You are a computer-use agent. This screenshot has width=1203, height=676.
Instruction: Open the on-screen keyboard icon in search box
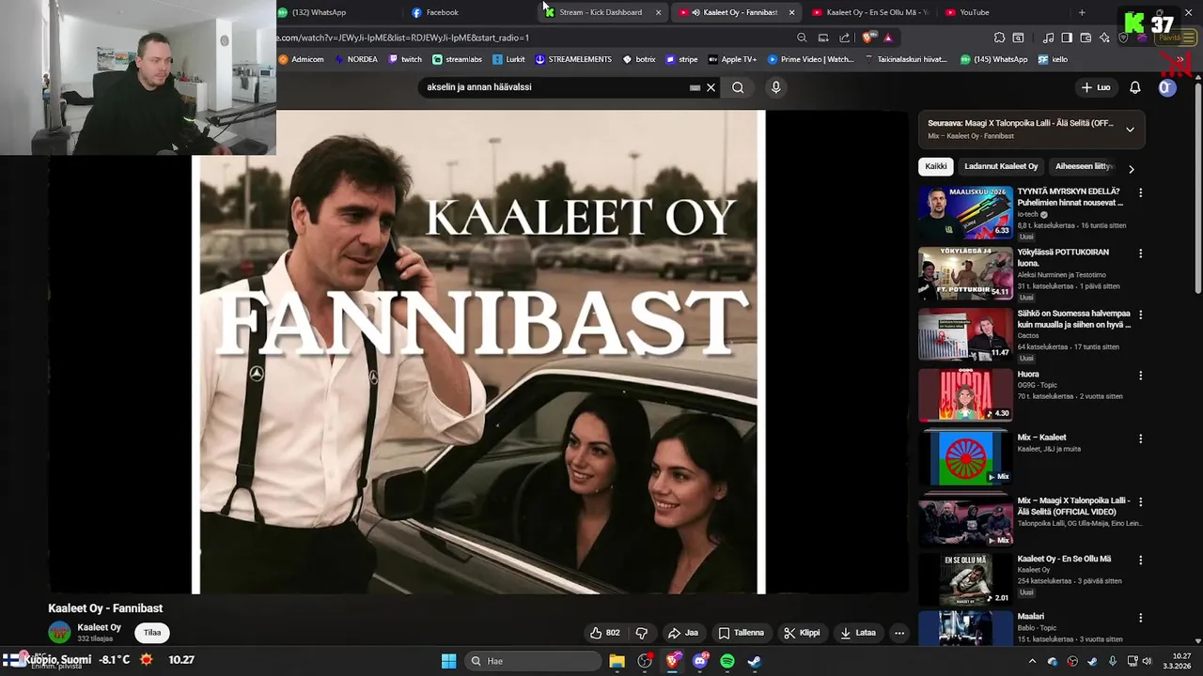[695, 87]
